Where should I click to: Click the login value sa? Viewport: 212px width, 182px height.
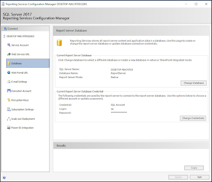click(x=112, y=109)
